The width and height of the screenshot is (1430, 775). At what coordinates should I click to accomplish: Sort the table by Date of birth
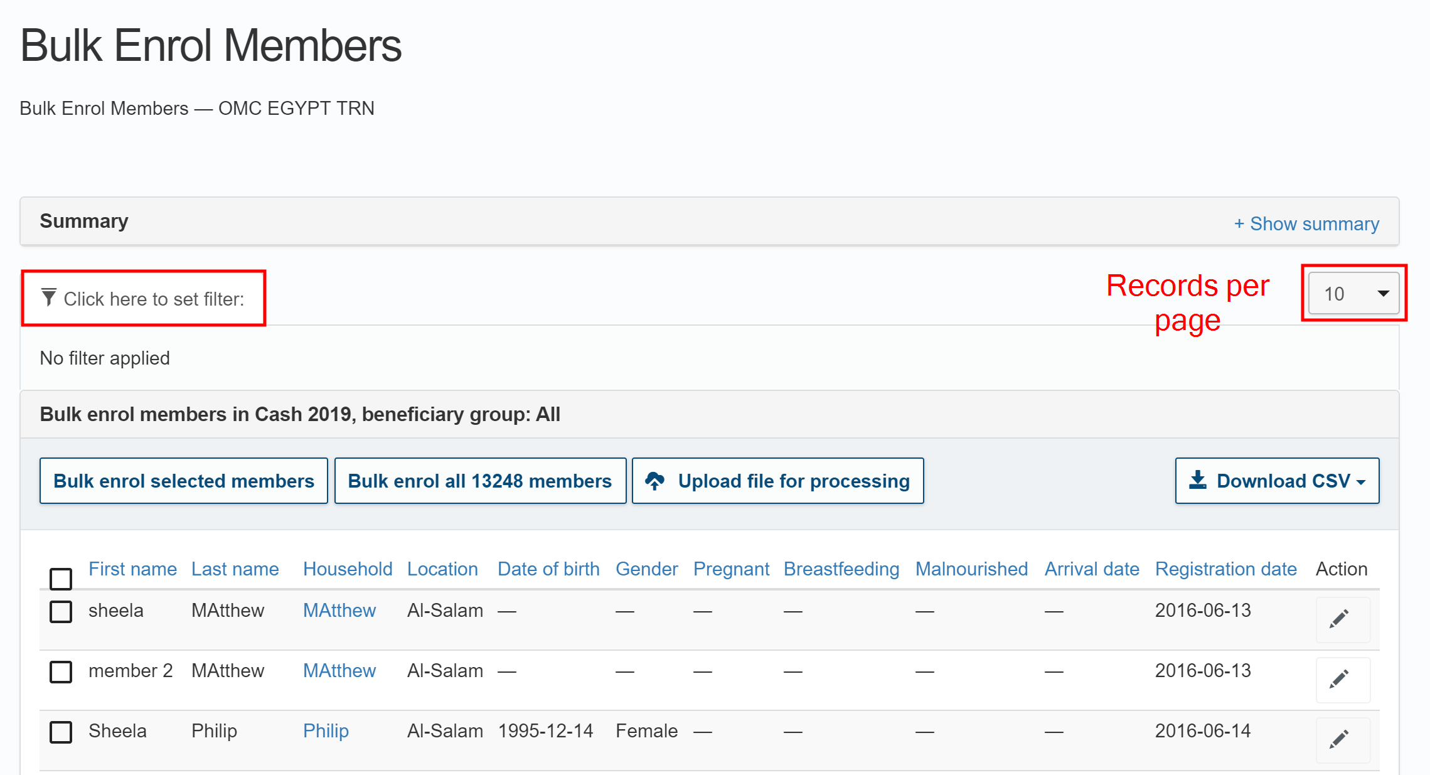(548, 569)
